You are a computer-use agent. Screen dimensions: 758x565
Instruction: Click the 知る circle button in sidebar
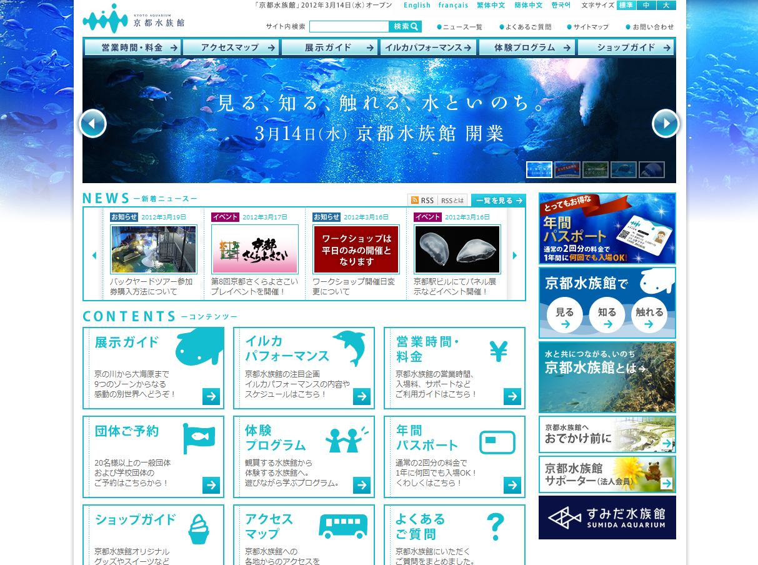pyautogui.click(x=607, y=314)
